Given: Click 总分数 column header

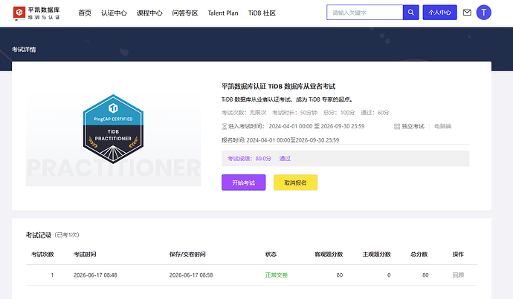Looking at the screenshot, I should 419,254.
